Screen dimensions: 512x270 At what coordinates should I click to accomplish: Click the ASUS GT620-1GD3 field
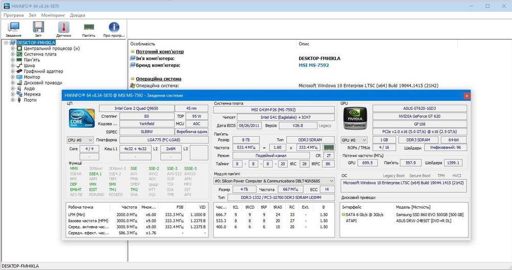pos(420,108)
